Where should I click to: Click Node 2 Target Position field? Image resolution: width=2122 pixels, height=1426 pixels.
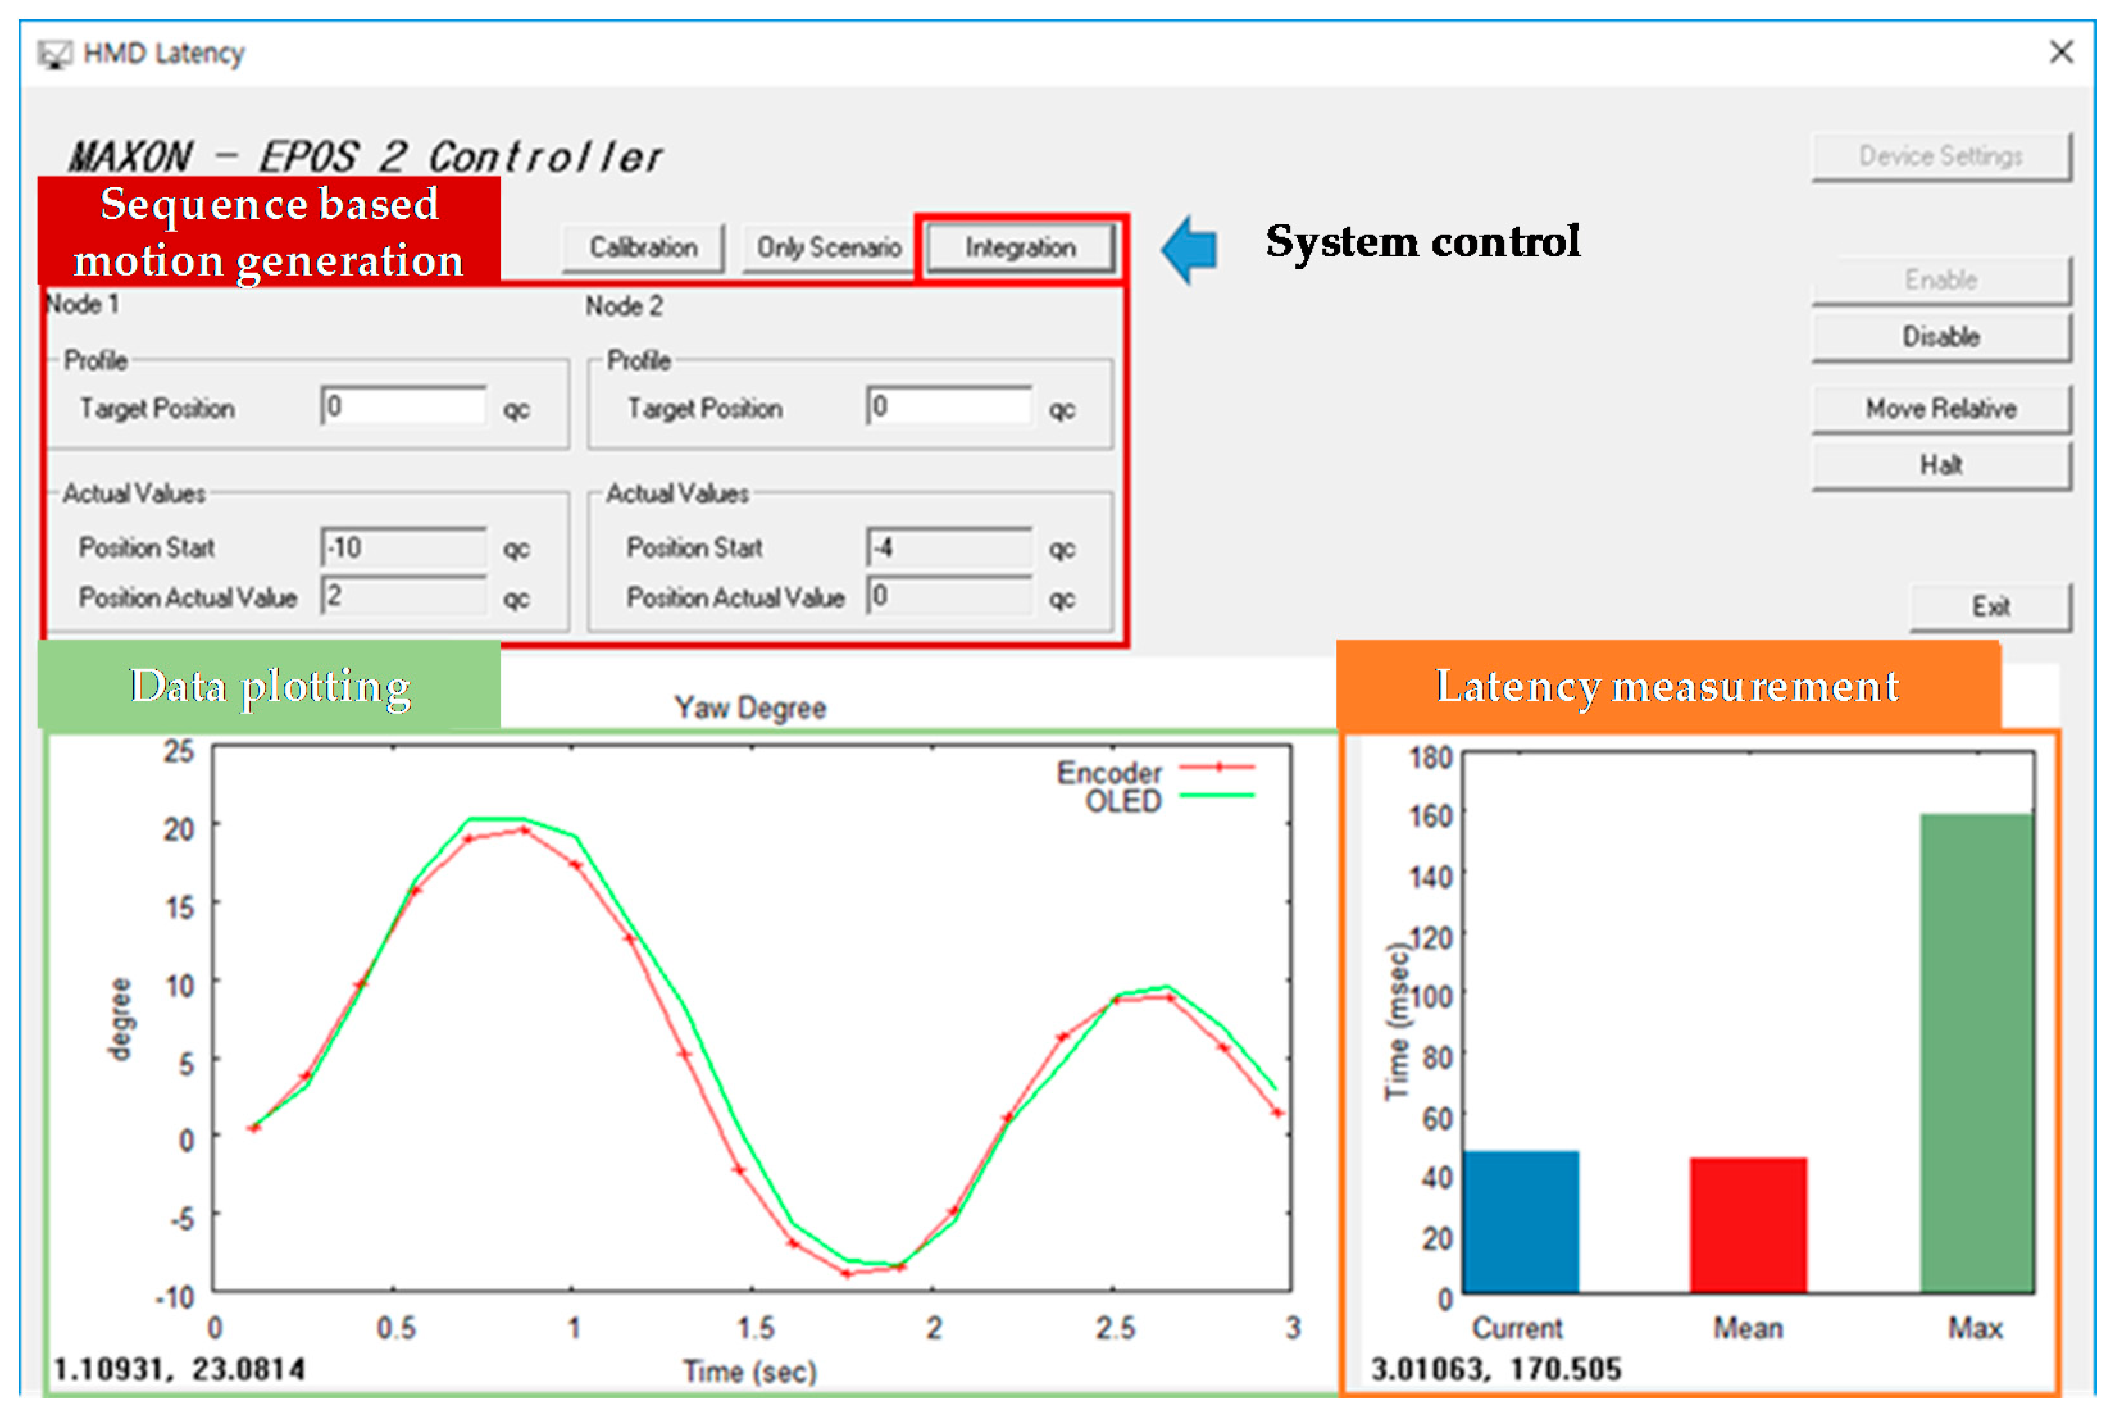pyautogui.click(x=949, y=406)
